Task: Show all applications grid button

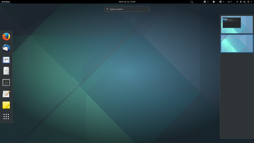Action: (x=6, y=117)
